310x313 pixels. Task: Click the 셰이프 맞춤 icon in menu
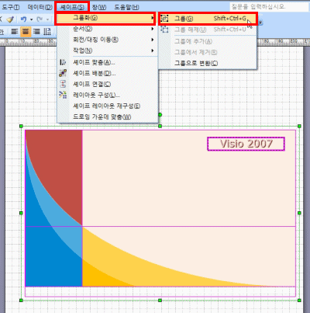point(63,62)
